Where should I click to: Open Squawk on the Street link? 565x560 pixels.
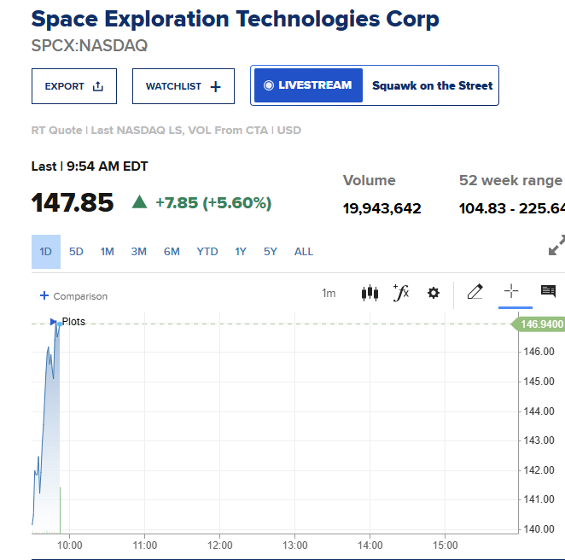432,85
